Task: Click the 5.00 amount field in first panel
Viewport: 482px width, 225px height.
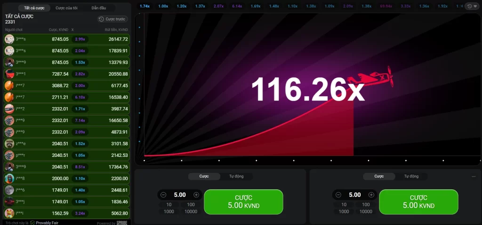Action: point(180,195)
